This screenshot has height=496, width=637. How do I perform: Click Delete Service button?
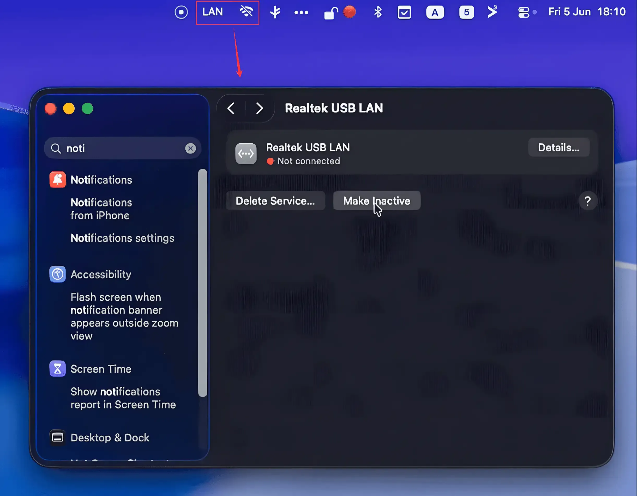tap(275, 201)
